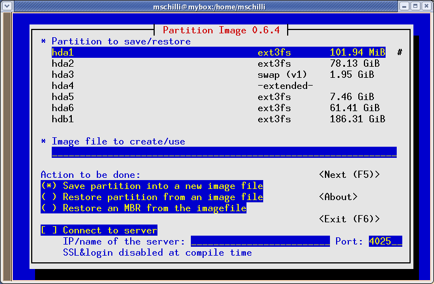The width and height of the screenshot is (434, 284).
Task: Click the Port field showing 4025
Action: tap(385, 241)
